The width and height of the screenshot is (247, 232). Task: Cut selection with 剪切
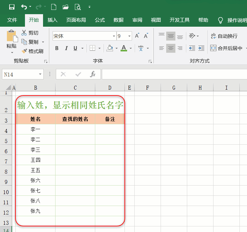click(x=30, y=33)
